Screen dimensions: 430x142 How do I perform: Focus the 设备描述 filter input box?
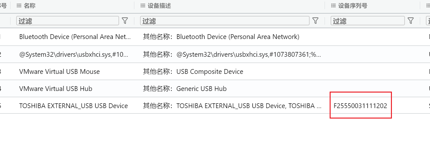tap(225, 21)
